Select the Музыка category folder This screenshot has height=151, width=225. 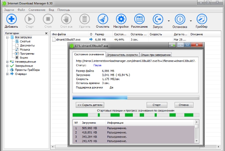[x=25, y=49]
